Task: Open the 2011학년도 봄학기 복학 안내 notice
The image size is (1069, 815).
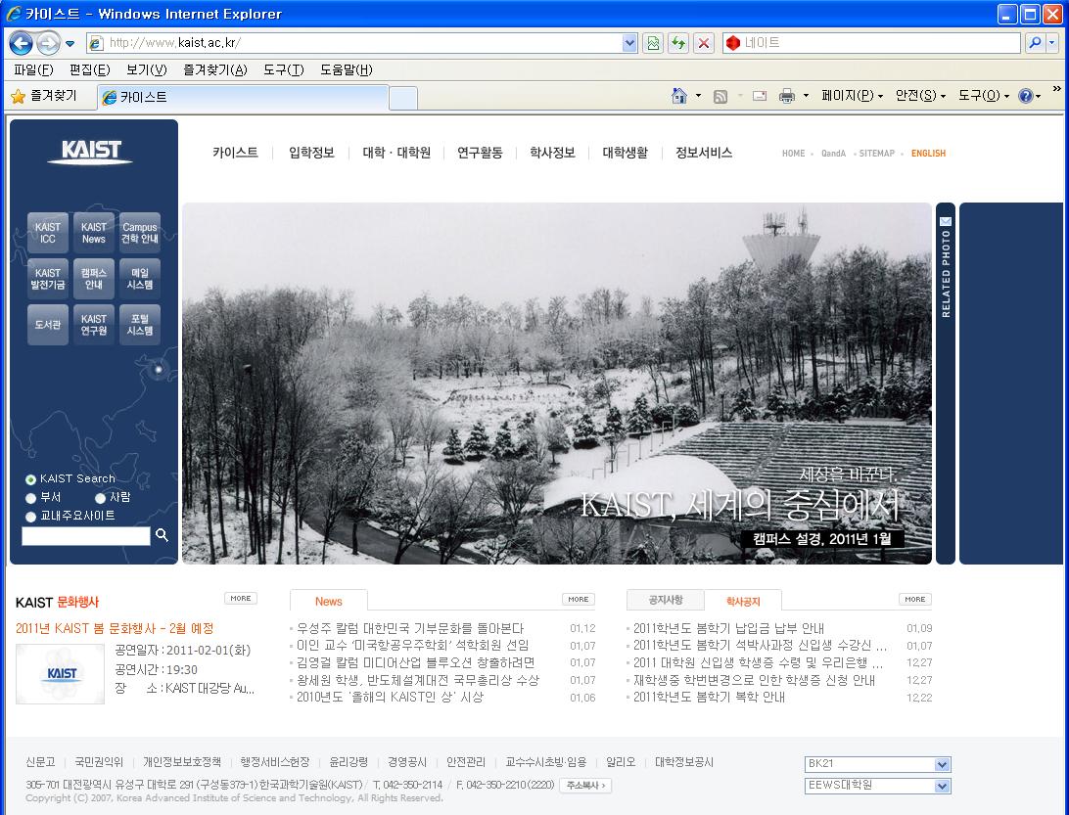Action: [709, 698]
